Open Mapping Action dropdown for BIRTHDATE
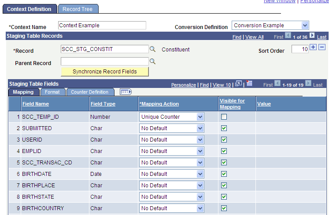This screenshot has width=329, height=215. (171, 174)
